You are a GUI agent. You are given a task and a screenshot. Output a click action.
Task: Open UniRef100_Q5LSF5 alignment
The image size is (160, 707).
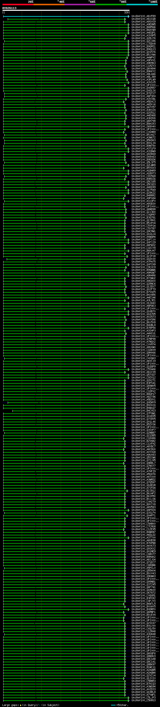143,162
